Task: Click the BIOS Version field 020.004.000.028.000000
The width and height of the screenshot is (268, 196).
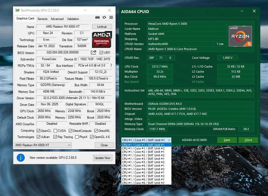Action: 63,52
